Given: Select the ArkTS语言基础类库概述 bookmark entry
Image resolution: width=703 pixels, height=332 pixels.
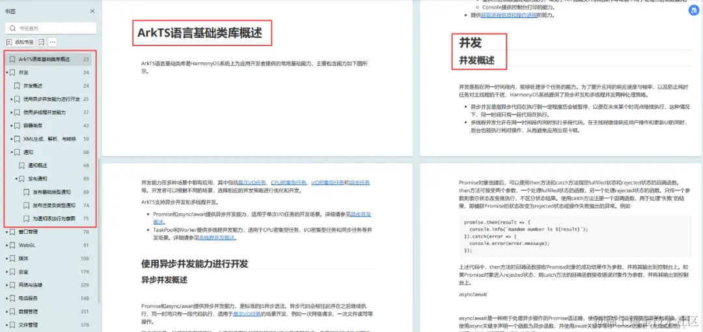Looking at the screenshot, I should click(x=48, y=59).
